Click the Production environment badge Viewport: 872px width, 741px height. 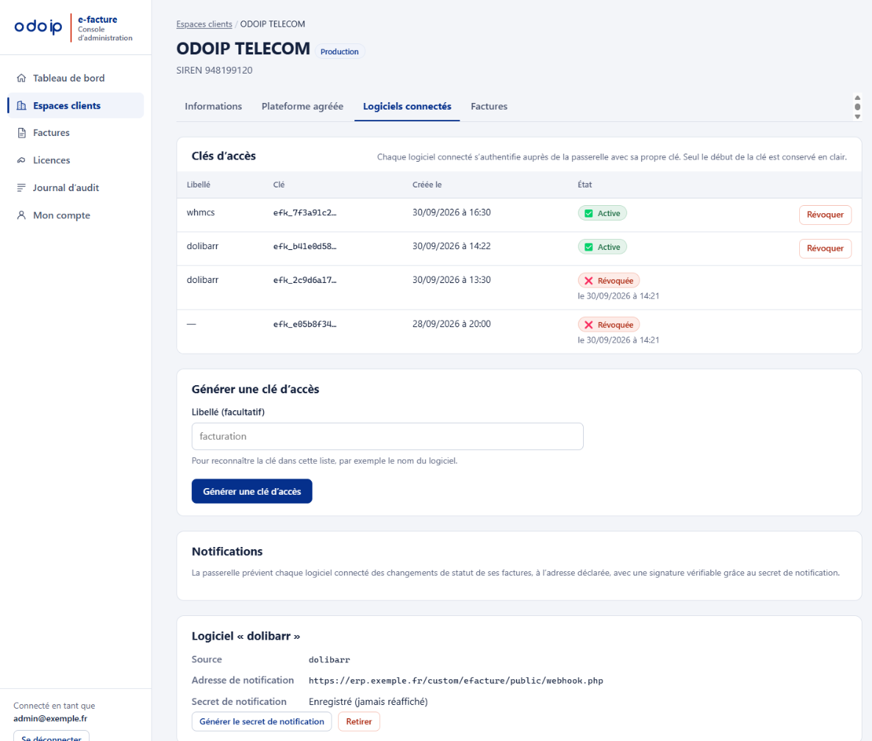339,51
